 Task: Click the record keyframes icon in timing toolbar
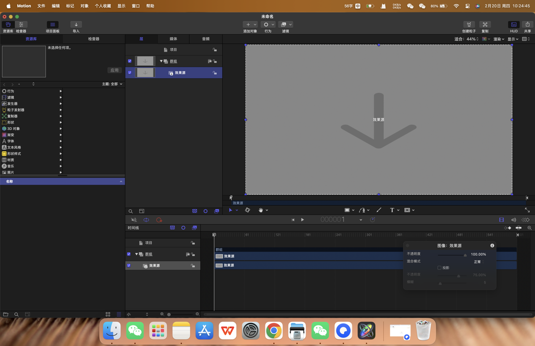pos(159,219)
